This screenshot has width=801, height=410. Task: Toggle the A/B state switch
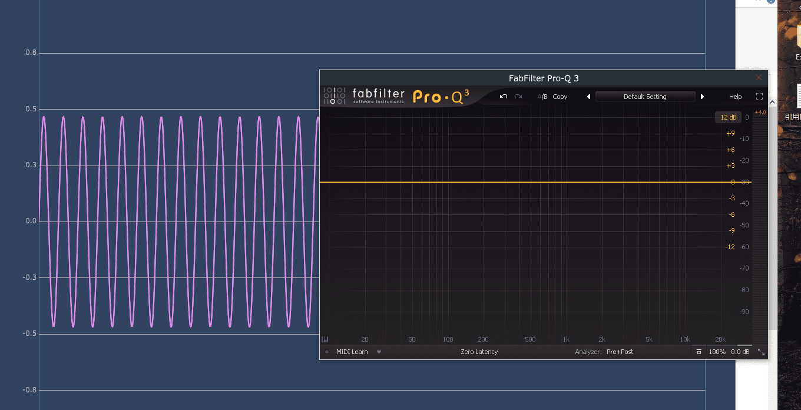pyautogui.click(x=542, y=97)
